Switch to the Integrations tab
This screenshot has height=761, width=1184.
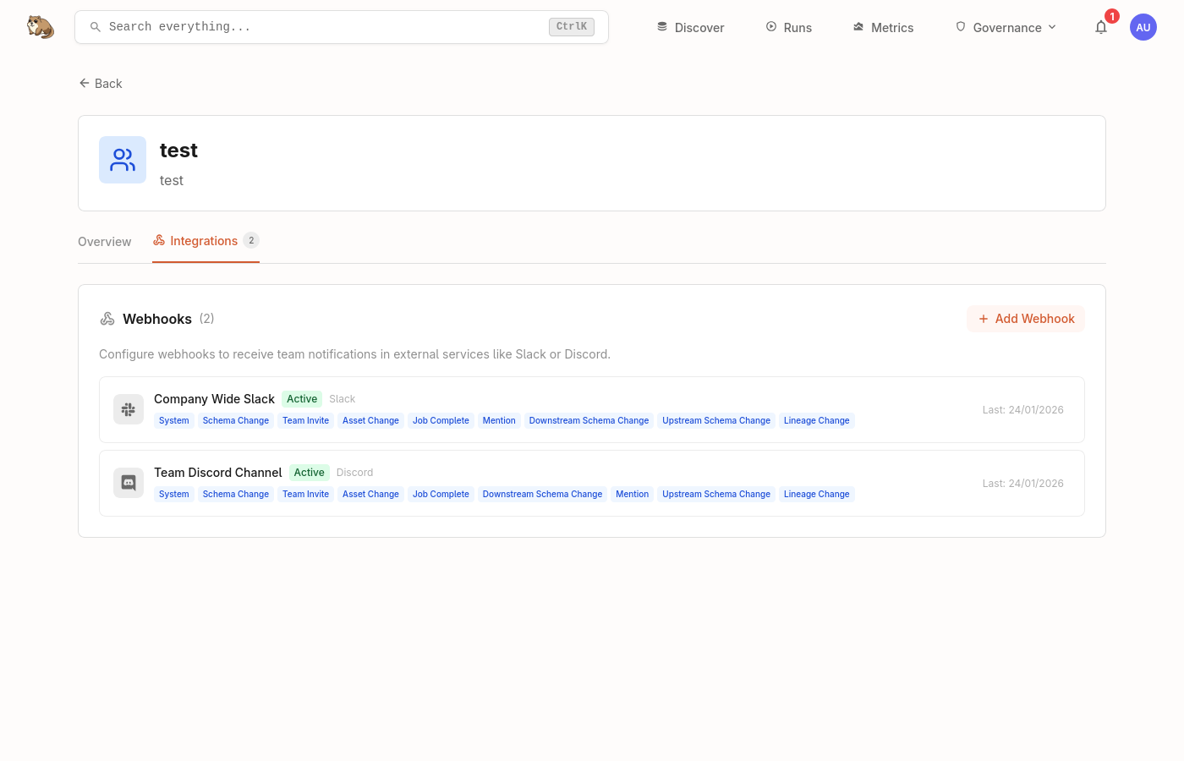pyautogui.click(x=204, y=241)
